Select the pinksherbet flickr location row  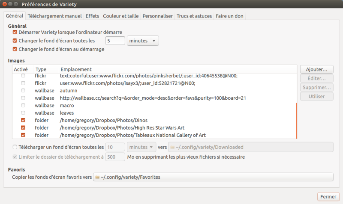point(154,76)
